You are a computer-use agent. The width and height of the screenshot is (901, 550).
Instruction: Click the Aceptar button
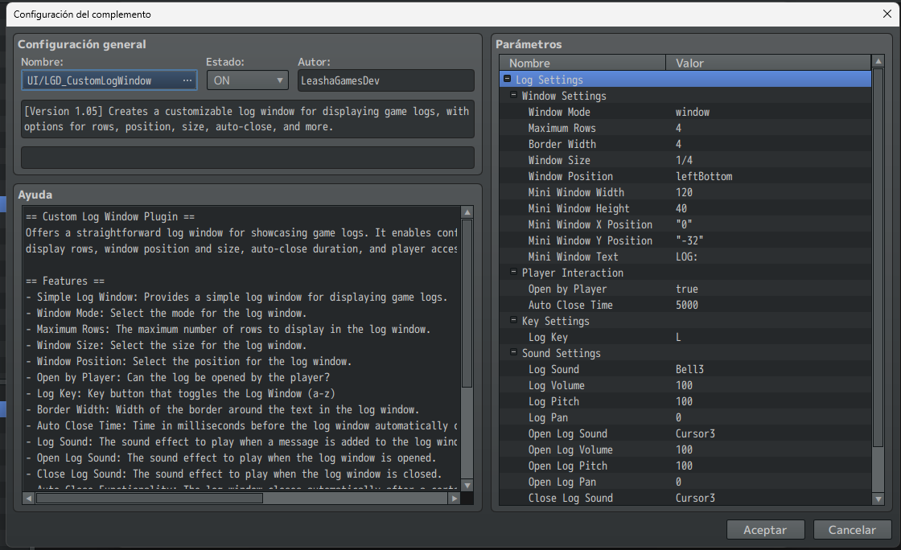point(765,530)
